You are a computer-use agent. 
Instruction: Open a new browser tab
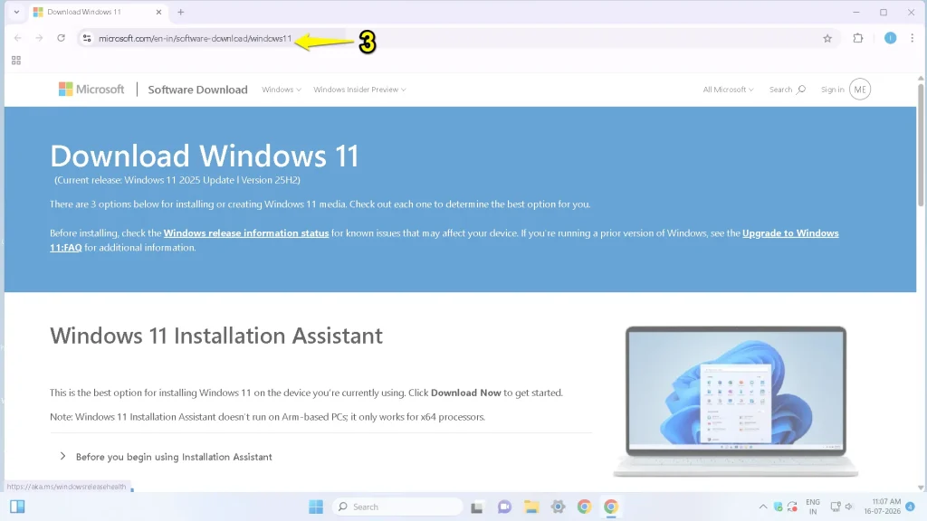(x=181, y=12)
